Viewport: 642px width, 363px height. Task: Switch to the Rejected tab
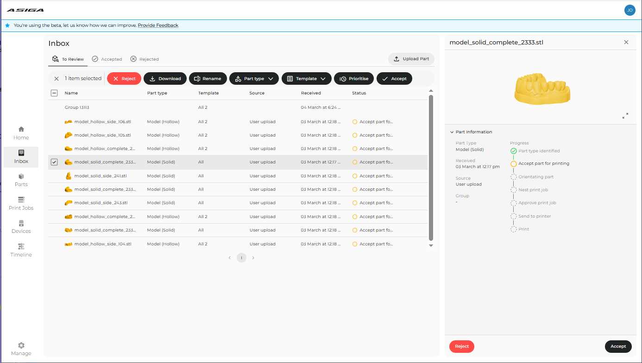(x=145, y=59)
